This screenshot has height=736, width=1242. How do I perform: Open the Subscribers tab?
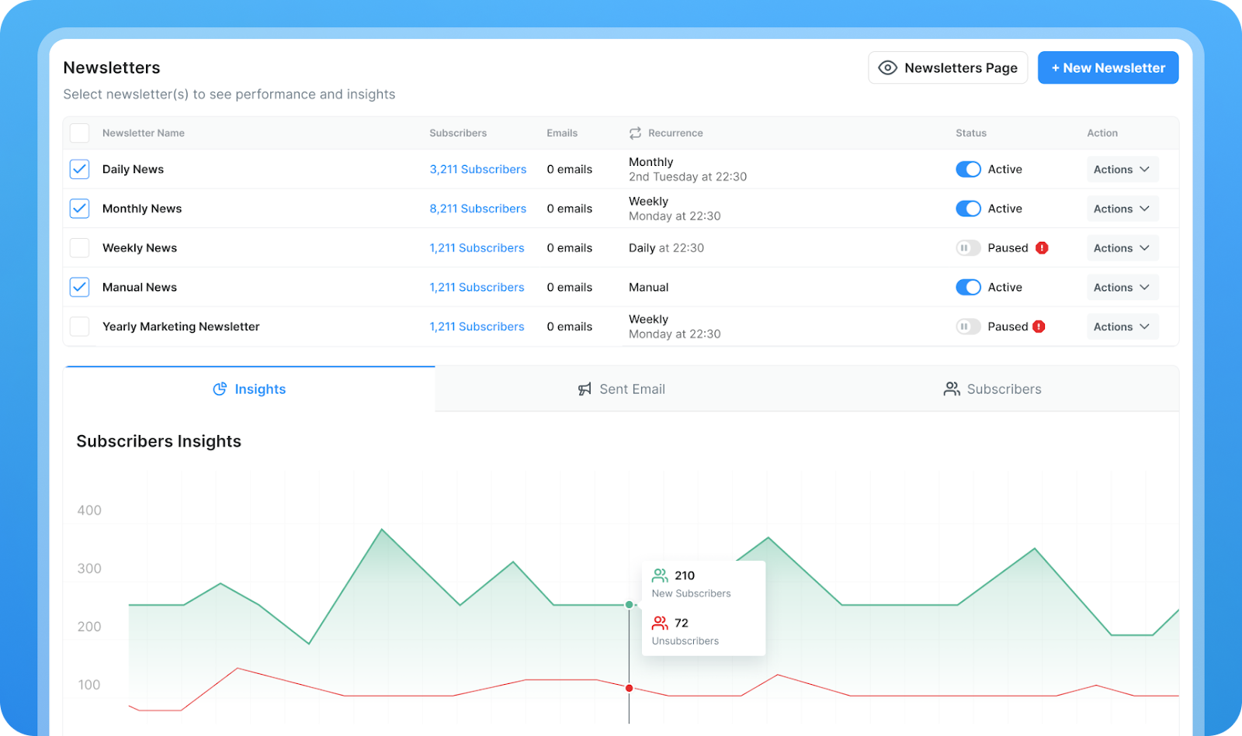(993, 389)
